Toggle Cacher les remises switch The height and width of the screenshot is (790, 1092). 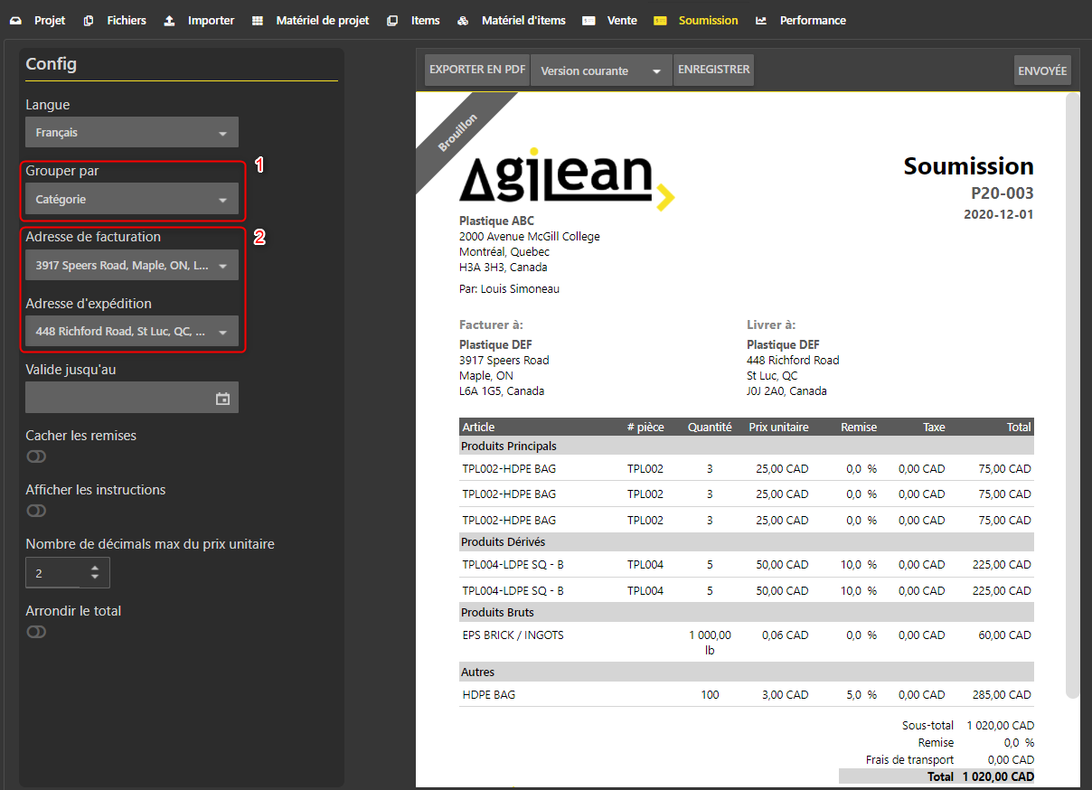[x=36, y=456]
